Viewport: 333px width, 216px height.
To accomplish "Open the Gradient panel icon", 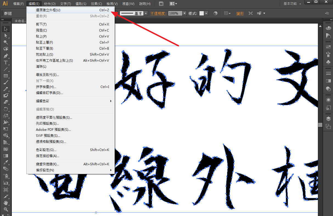I will (x=328, y=81).
